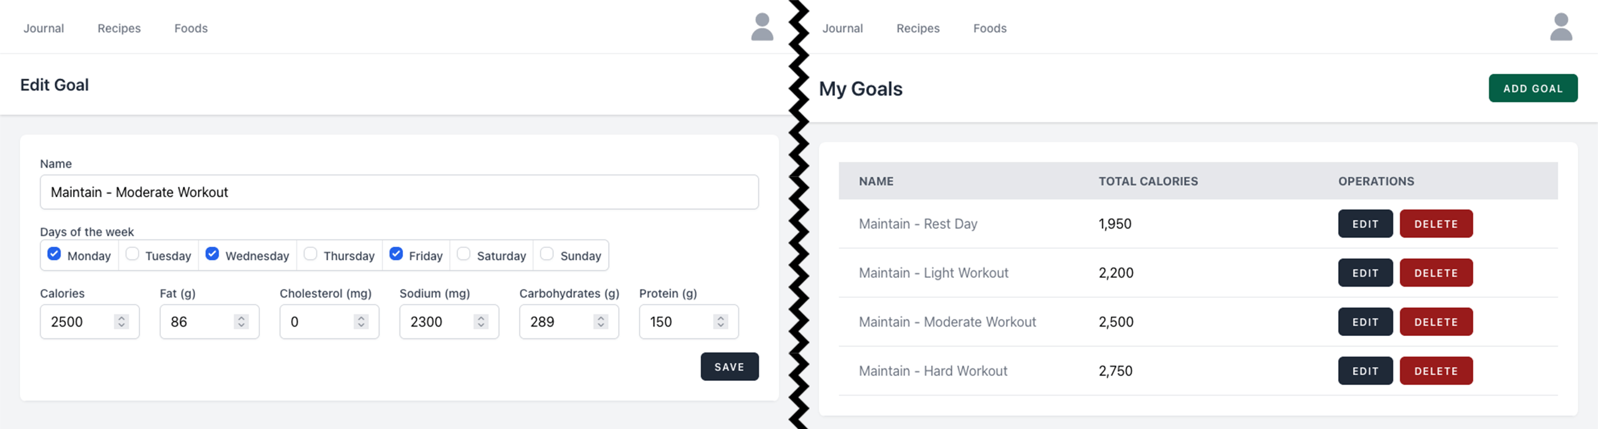The image size is (1598, 429).
Task: Click the Add Goal button
Action: coord(1532,89)
